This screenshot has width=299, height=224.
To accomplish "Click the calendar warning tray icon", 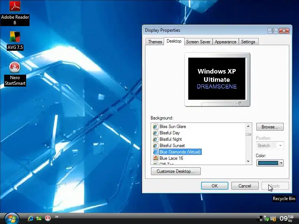I will 273,219.
